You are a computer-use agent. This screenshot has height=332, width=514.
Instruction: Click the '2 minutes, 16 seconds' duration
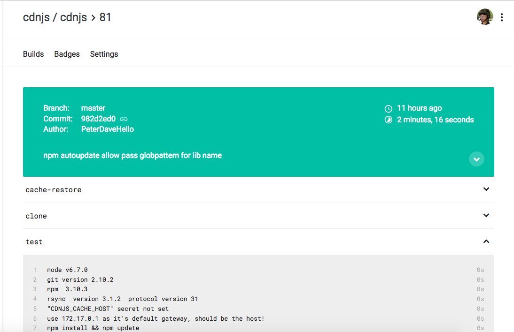point(436,120)
